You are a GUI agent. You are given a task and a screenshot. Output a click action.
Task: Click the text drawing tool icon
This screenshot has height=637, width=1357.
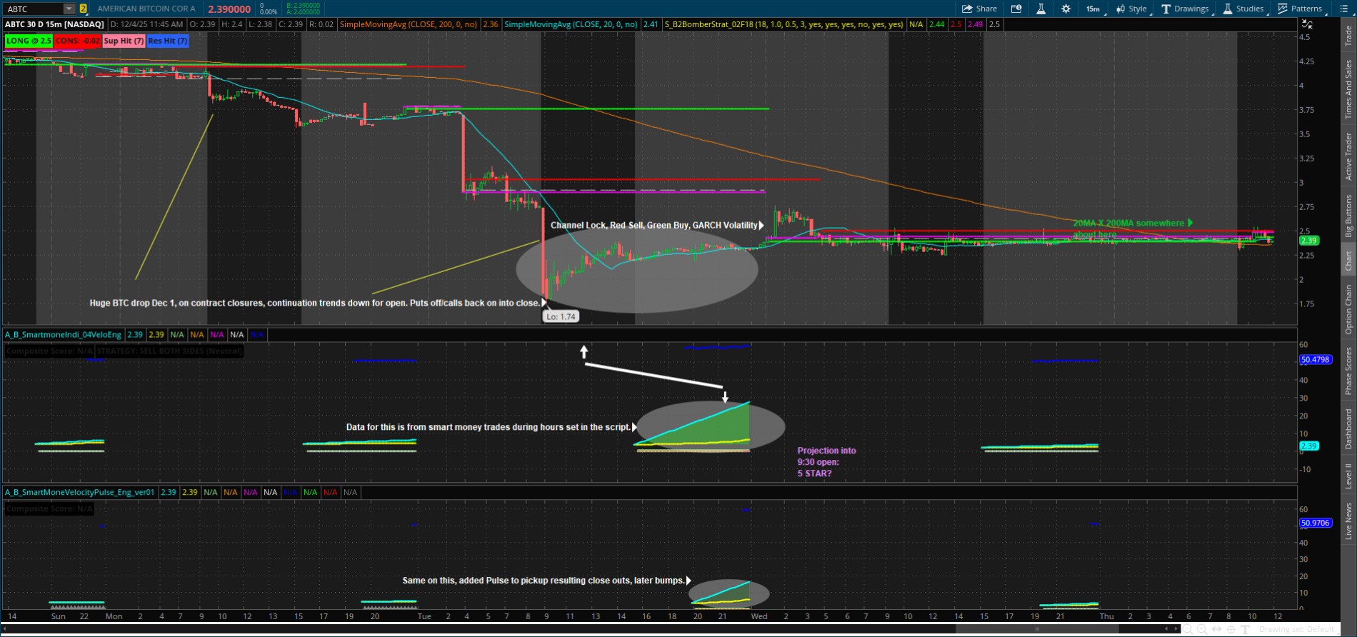coord(1246,629)
